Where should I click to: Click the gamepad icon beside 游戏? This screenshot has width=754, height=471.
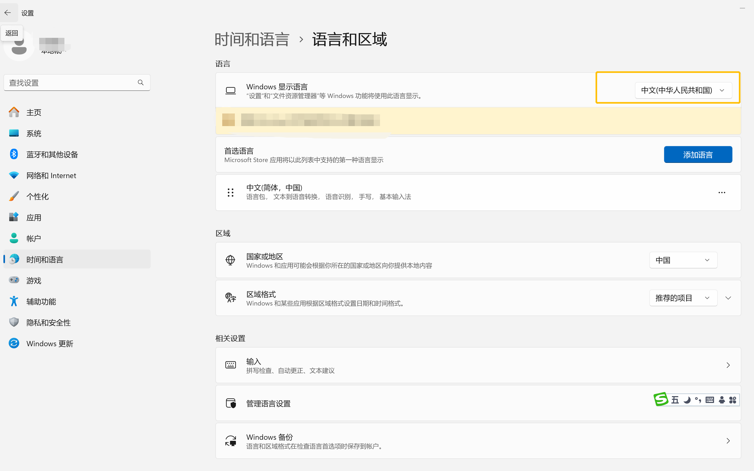(x=14, y=280)
